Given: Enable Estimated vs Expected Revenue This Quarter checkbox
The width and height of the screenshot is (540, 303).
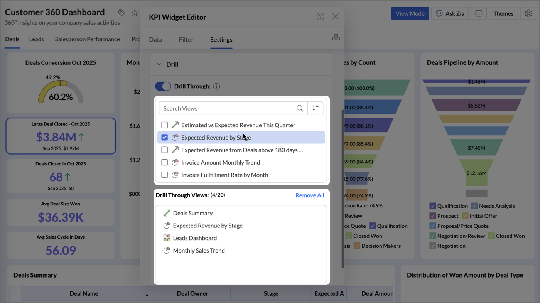Looking at the screenshot, I should pos(165,125).
